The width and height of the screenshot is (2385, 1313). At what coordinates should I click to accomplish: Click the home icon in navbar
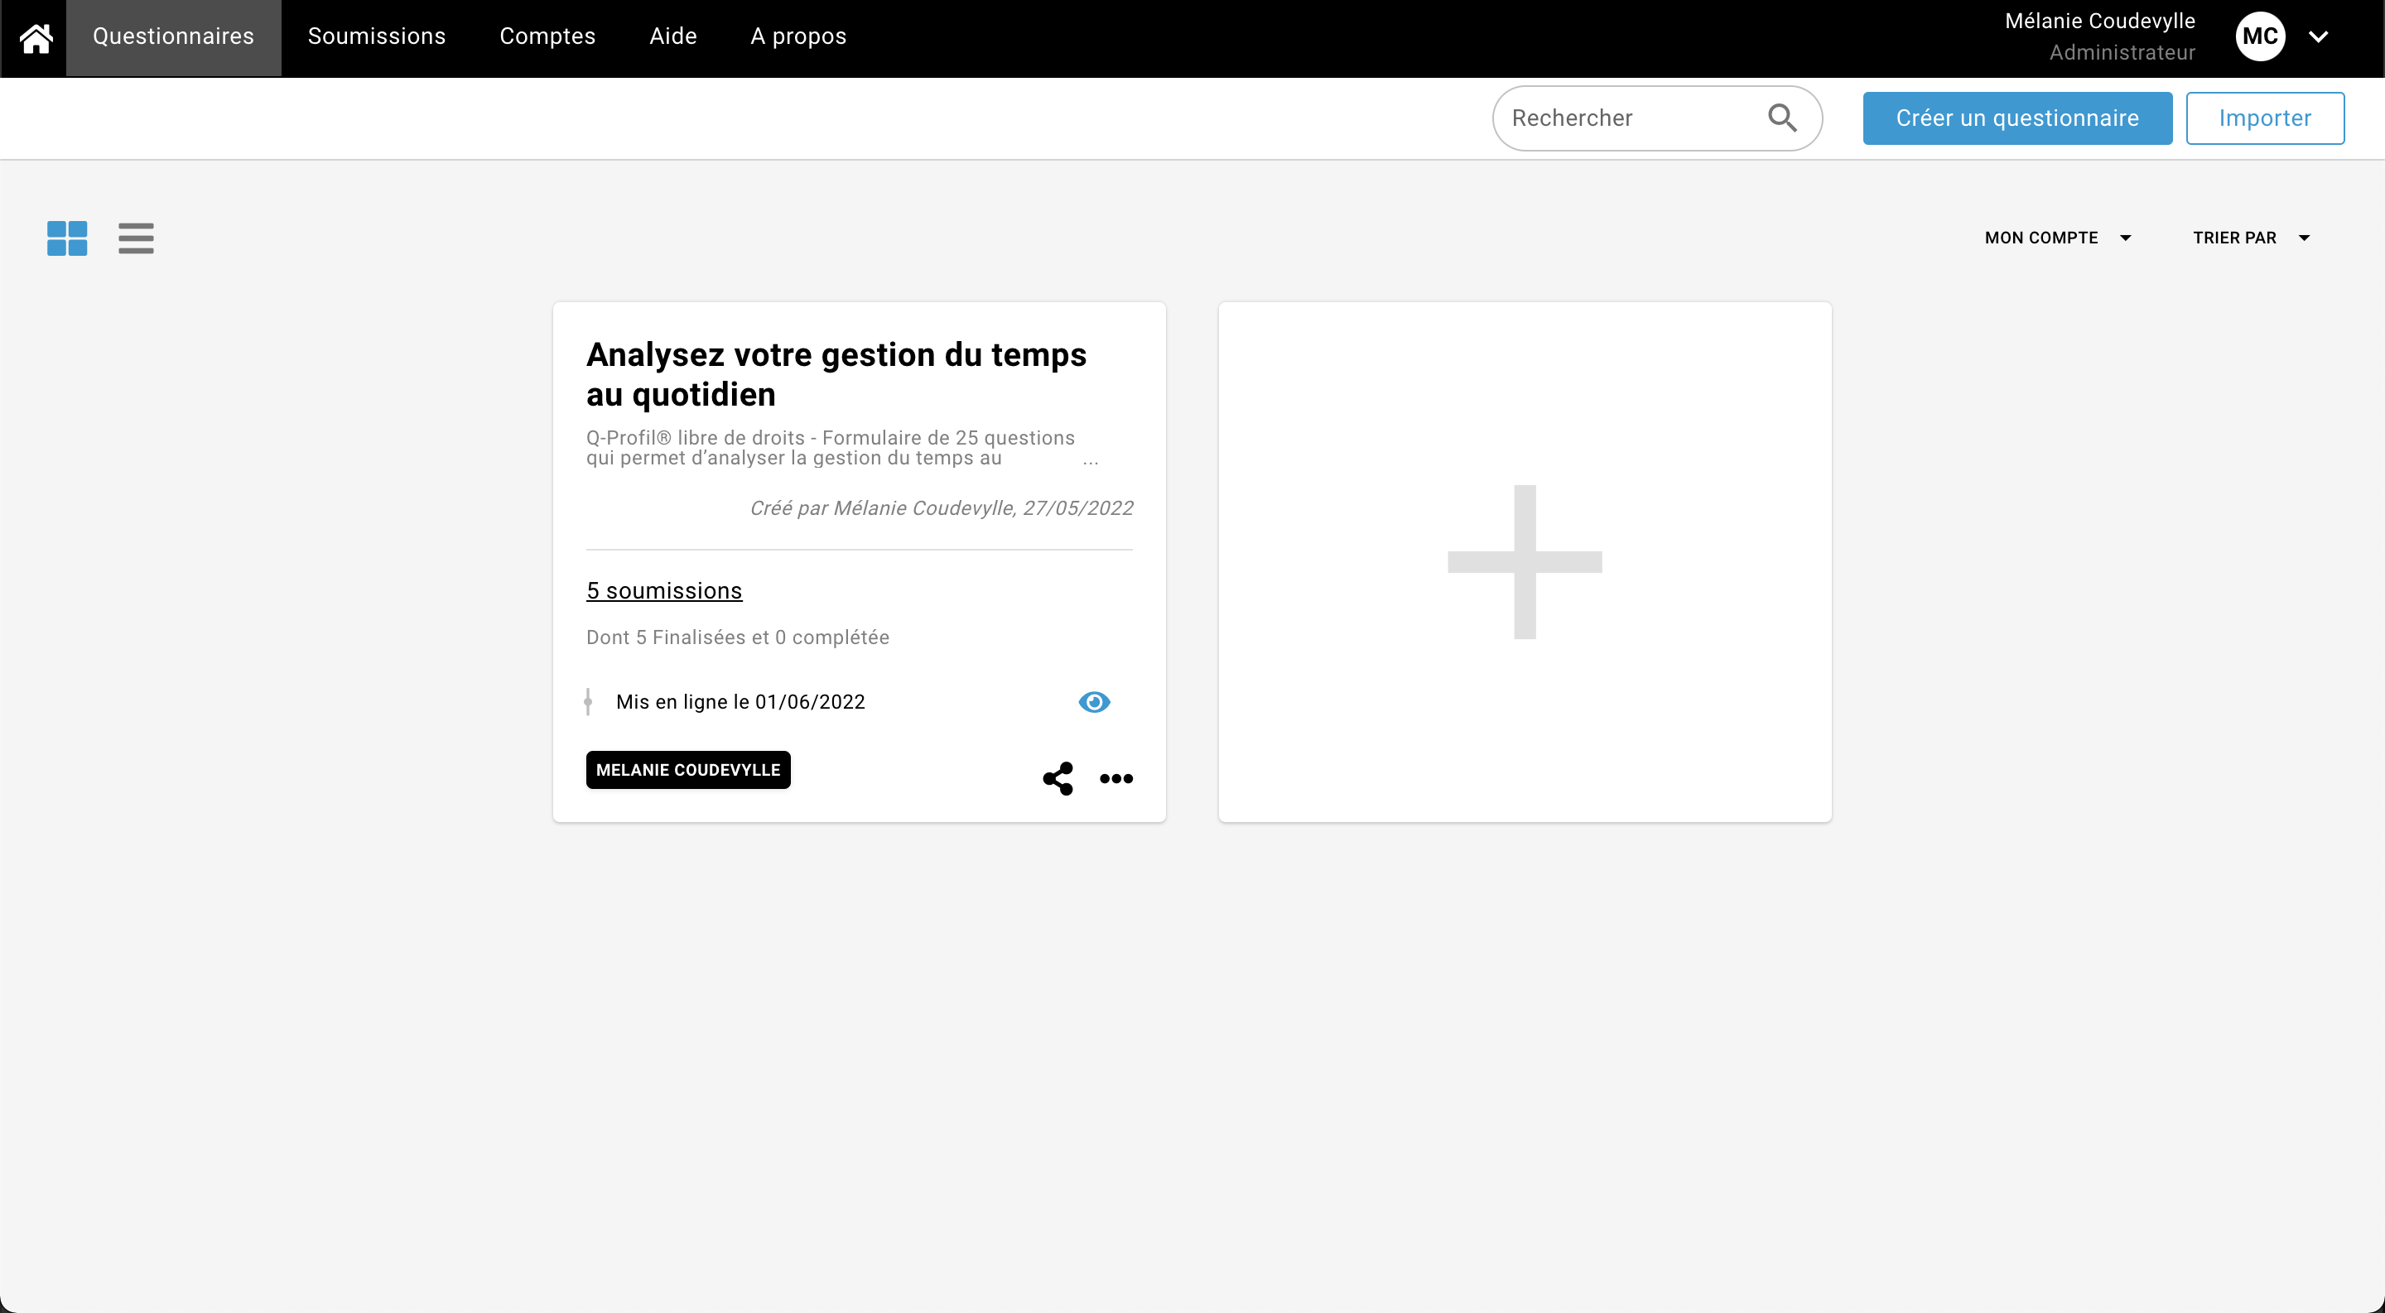tap(35, 37)
